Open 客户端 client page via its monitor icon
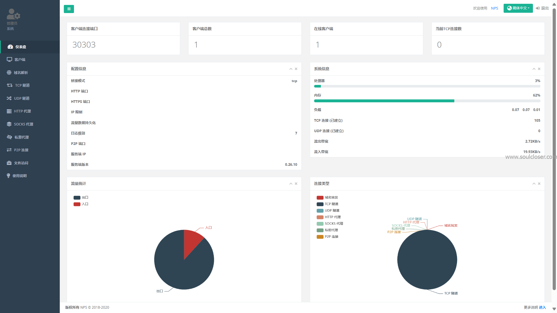The height and width of the screenshot is (313, 557). click(x=9, y=59)
